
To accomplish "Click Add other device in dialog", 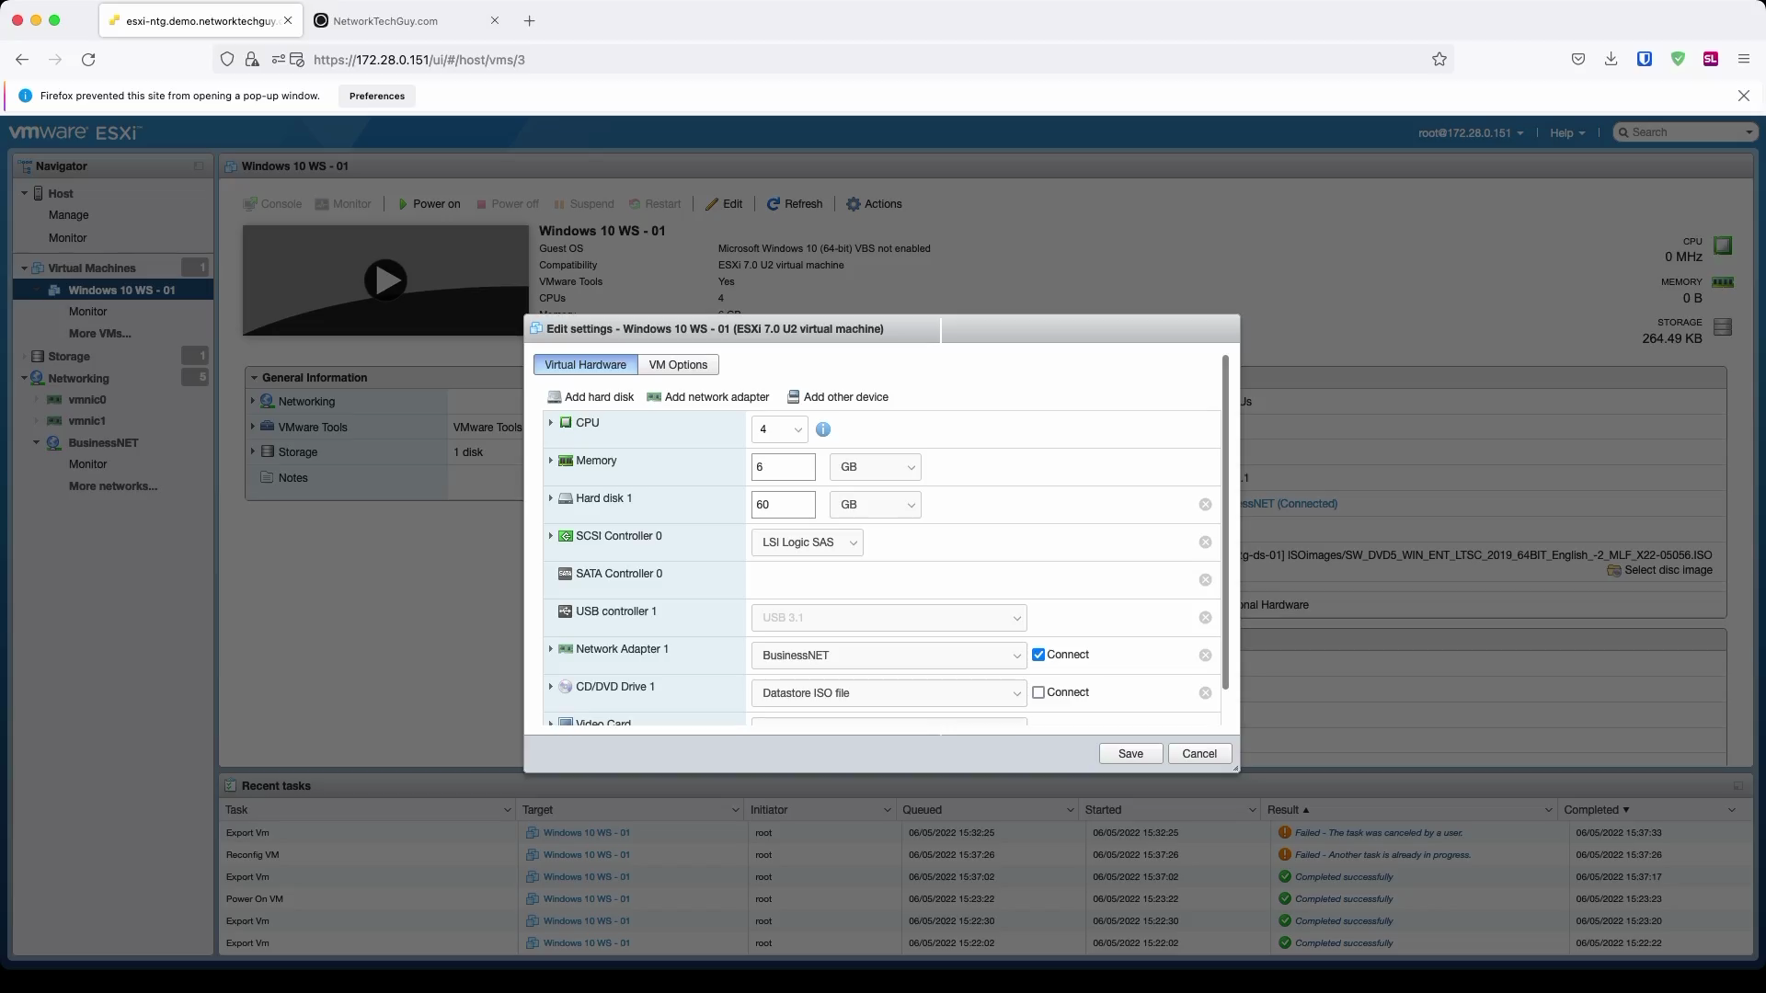I will point(838,397).
